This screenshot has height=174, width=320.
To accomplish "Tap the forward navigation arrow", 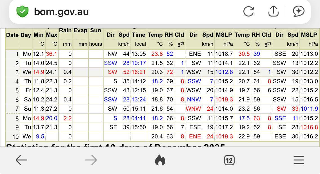I will click(x=91, y=160).
